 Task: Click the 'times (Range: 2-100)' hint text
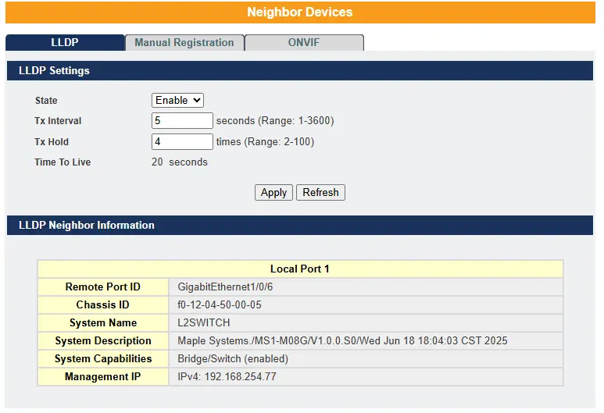click(265, 142)
